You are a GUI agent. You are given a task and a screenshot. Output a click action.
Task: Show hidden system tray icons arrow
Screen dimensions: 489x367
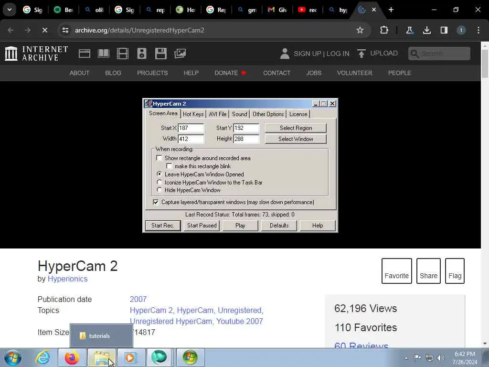[406, 358]
